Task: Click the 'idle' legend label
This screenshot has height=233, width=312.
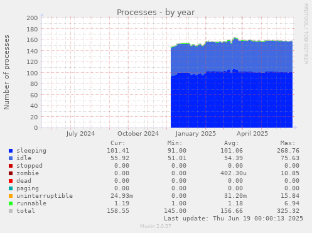Action: tap(24, 158)
